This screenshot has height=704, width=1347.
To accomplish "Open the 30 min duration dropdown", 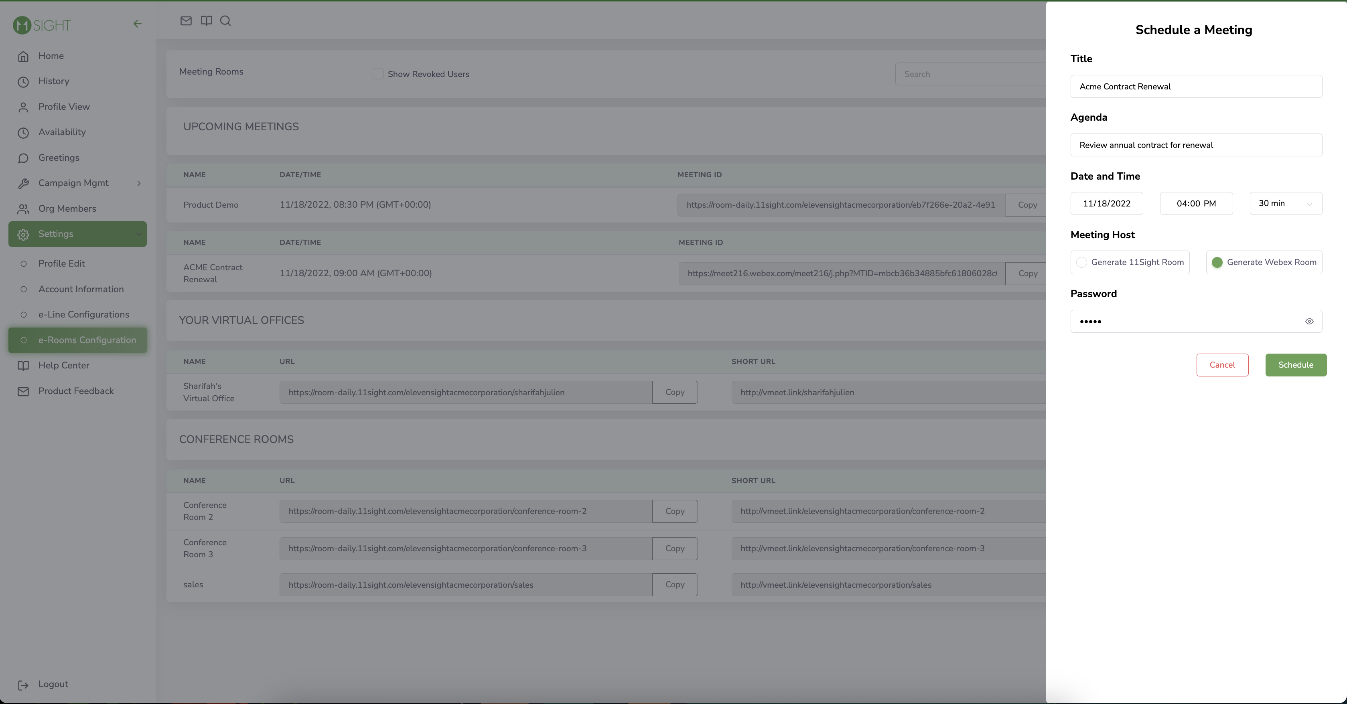I will pos(1285,203).
